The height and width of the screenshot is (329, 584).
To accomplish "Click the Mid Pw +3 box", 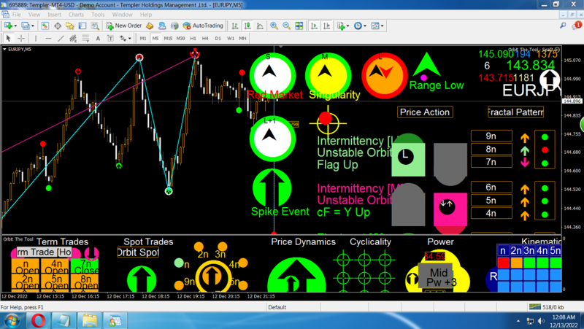I will pyautogui.click(x=435, y=276).
